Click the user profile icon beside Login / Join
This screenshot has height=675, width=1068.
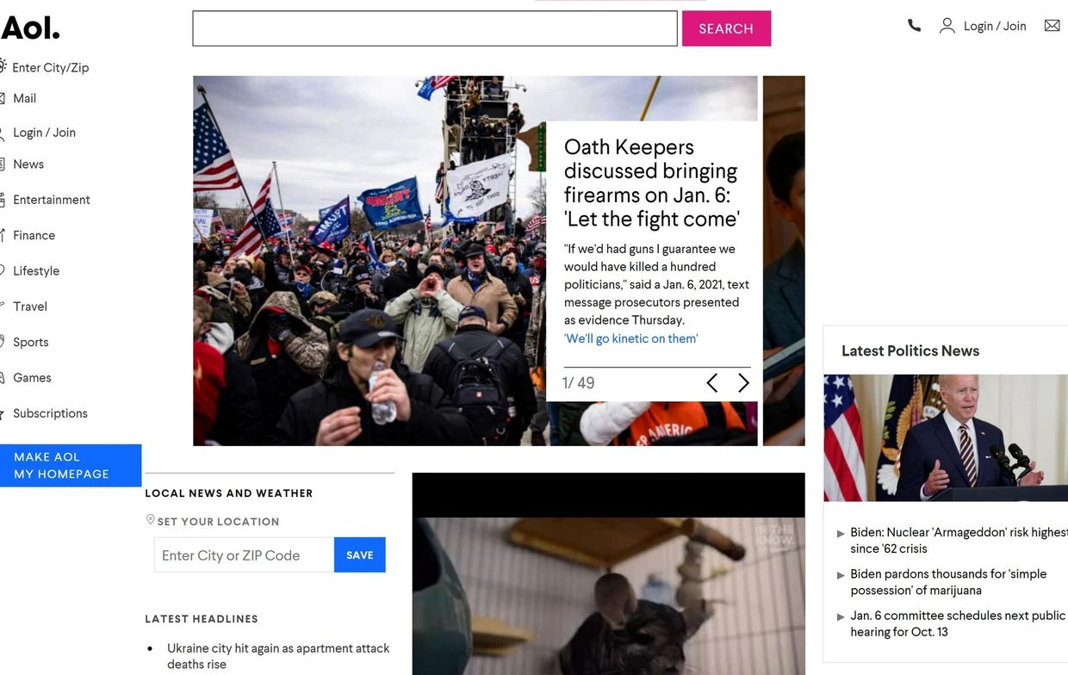tap(947, 26)
